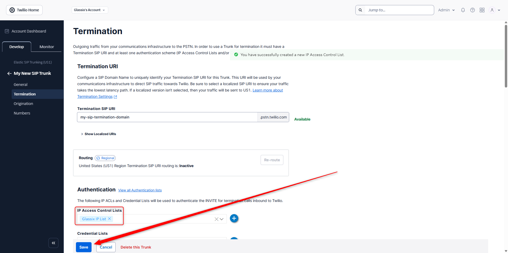Click the .pstn.twilio.com suffix
This screenshot has width=508, height=253.
coord(273,117)
